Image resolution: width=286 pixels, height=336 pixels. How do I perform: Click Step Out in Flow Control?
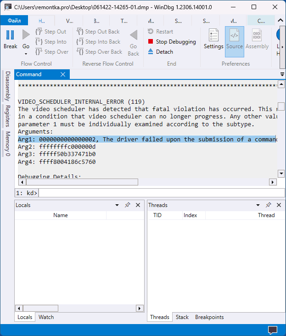tap(51, 32)
